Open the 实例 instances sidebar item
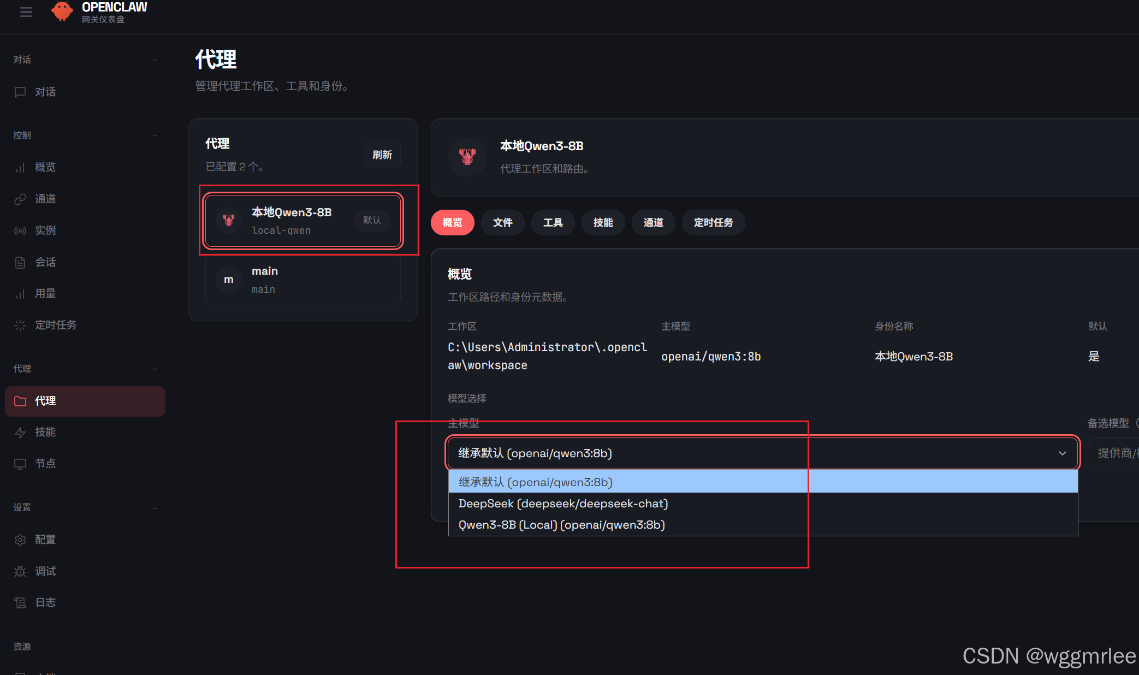This screenshot has height=675, width=1139. (45, 230)
